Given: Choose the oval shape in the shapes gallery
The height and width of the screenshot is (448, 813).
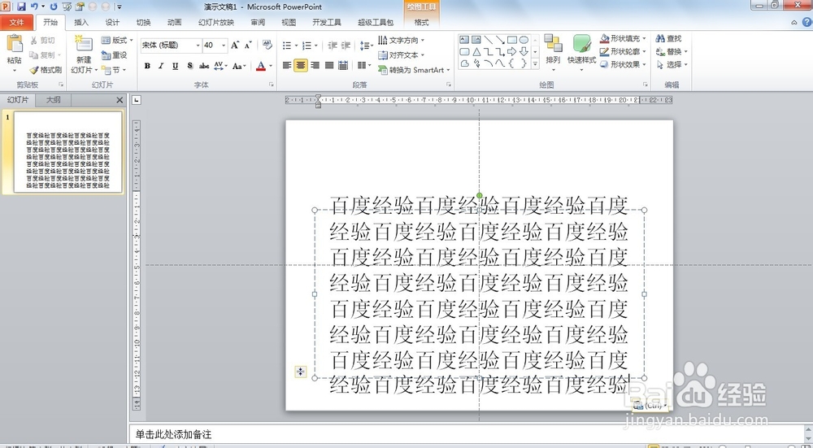Looking at the screenshot, I should tap(524, 40).
